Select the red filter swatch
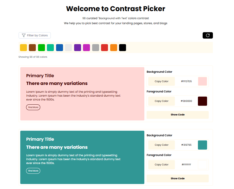This screenshot has height=189, width=234. coord(104,47)
